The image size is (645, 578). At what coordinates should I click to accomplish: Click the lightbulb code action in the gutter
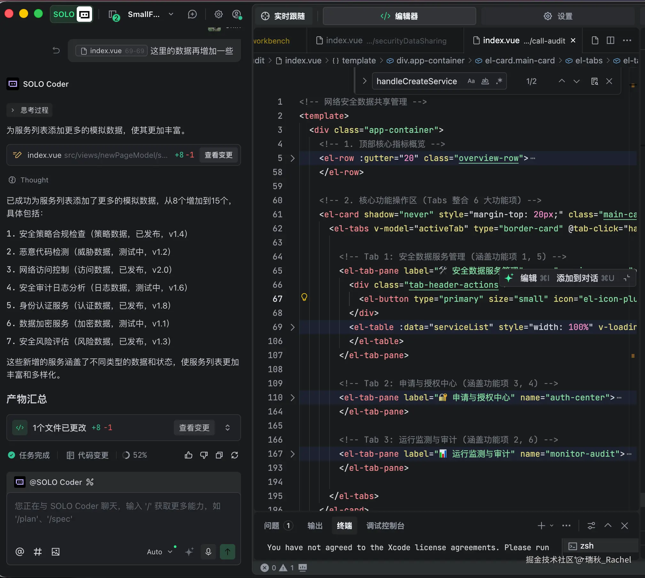[305, 297]
